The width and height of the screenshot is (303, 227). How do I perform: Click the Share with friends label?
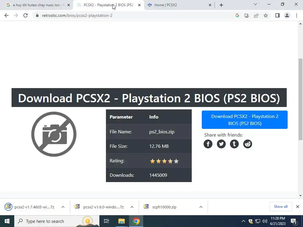(x=223, y=135)
